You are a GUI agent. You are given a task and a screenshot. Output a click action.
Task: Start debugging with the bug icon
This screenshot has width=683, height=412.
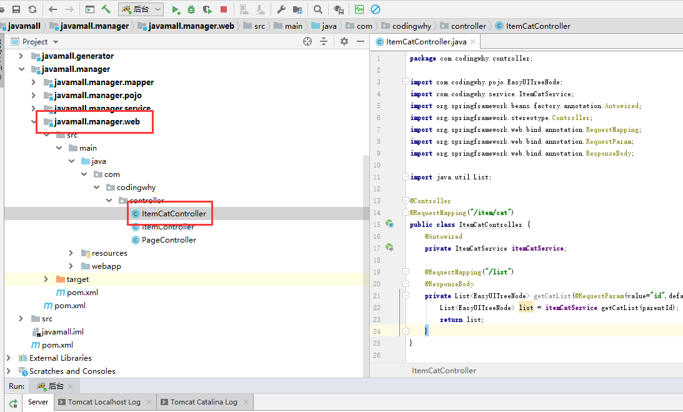[191, 9]
